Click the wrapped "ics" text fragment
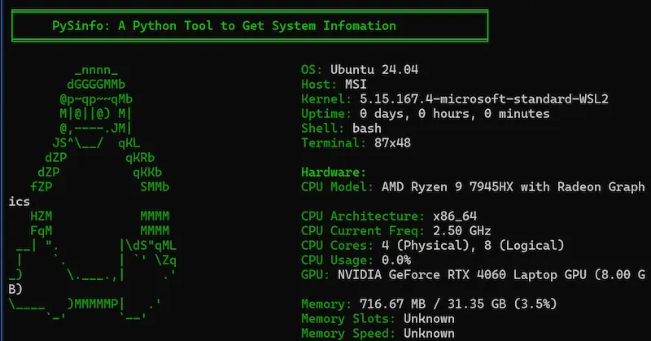 coord(19,201)
